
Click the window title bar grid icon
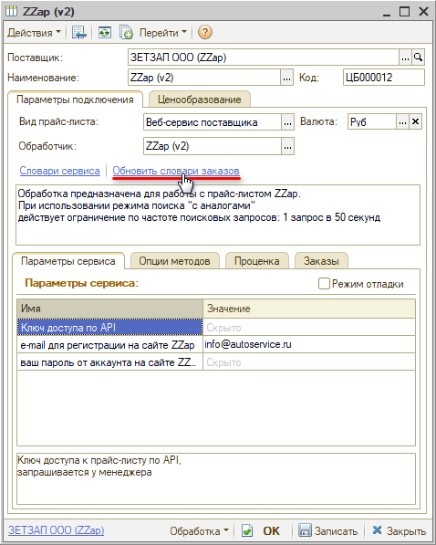[x=12, y=11]
